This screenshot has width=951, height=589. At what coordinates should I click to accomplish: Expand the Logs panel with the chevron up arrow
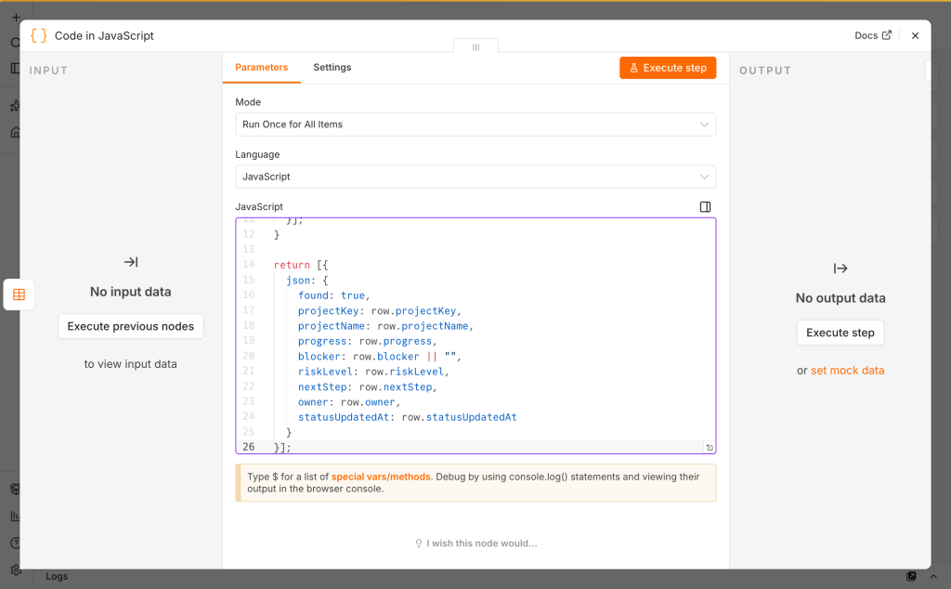933,576
